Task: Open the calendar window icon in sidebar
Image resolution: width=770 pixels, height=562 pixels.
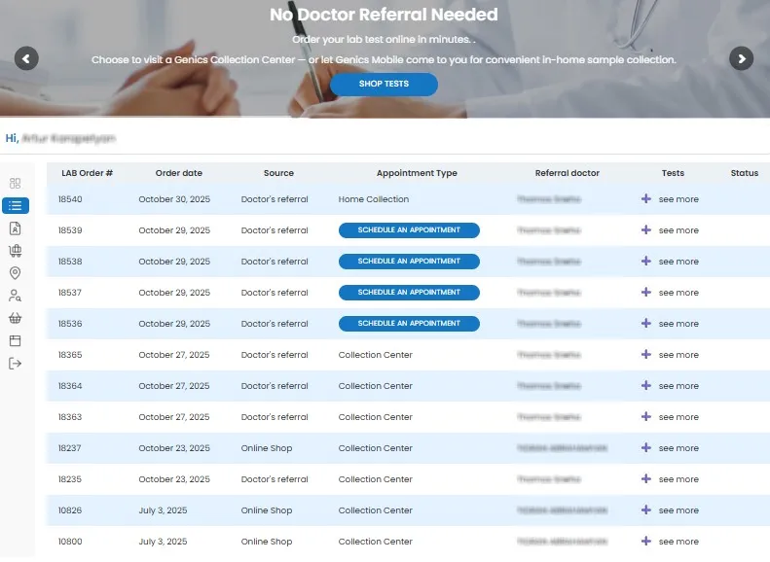Action: point(16,340)
